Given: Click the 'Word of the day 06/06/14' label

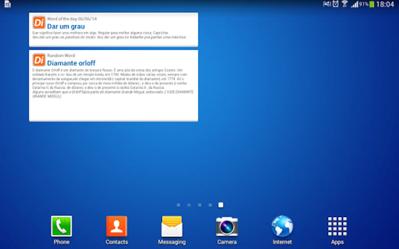Looking at the screenshot, I should click(72, 19).
